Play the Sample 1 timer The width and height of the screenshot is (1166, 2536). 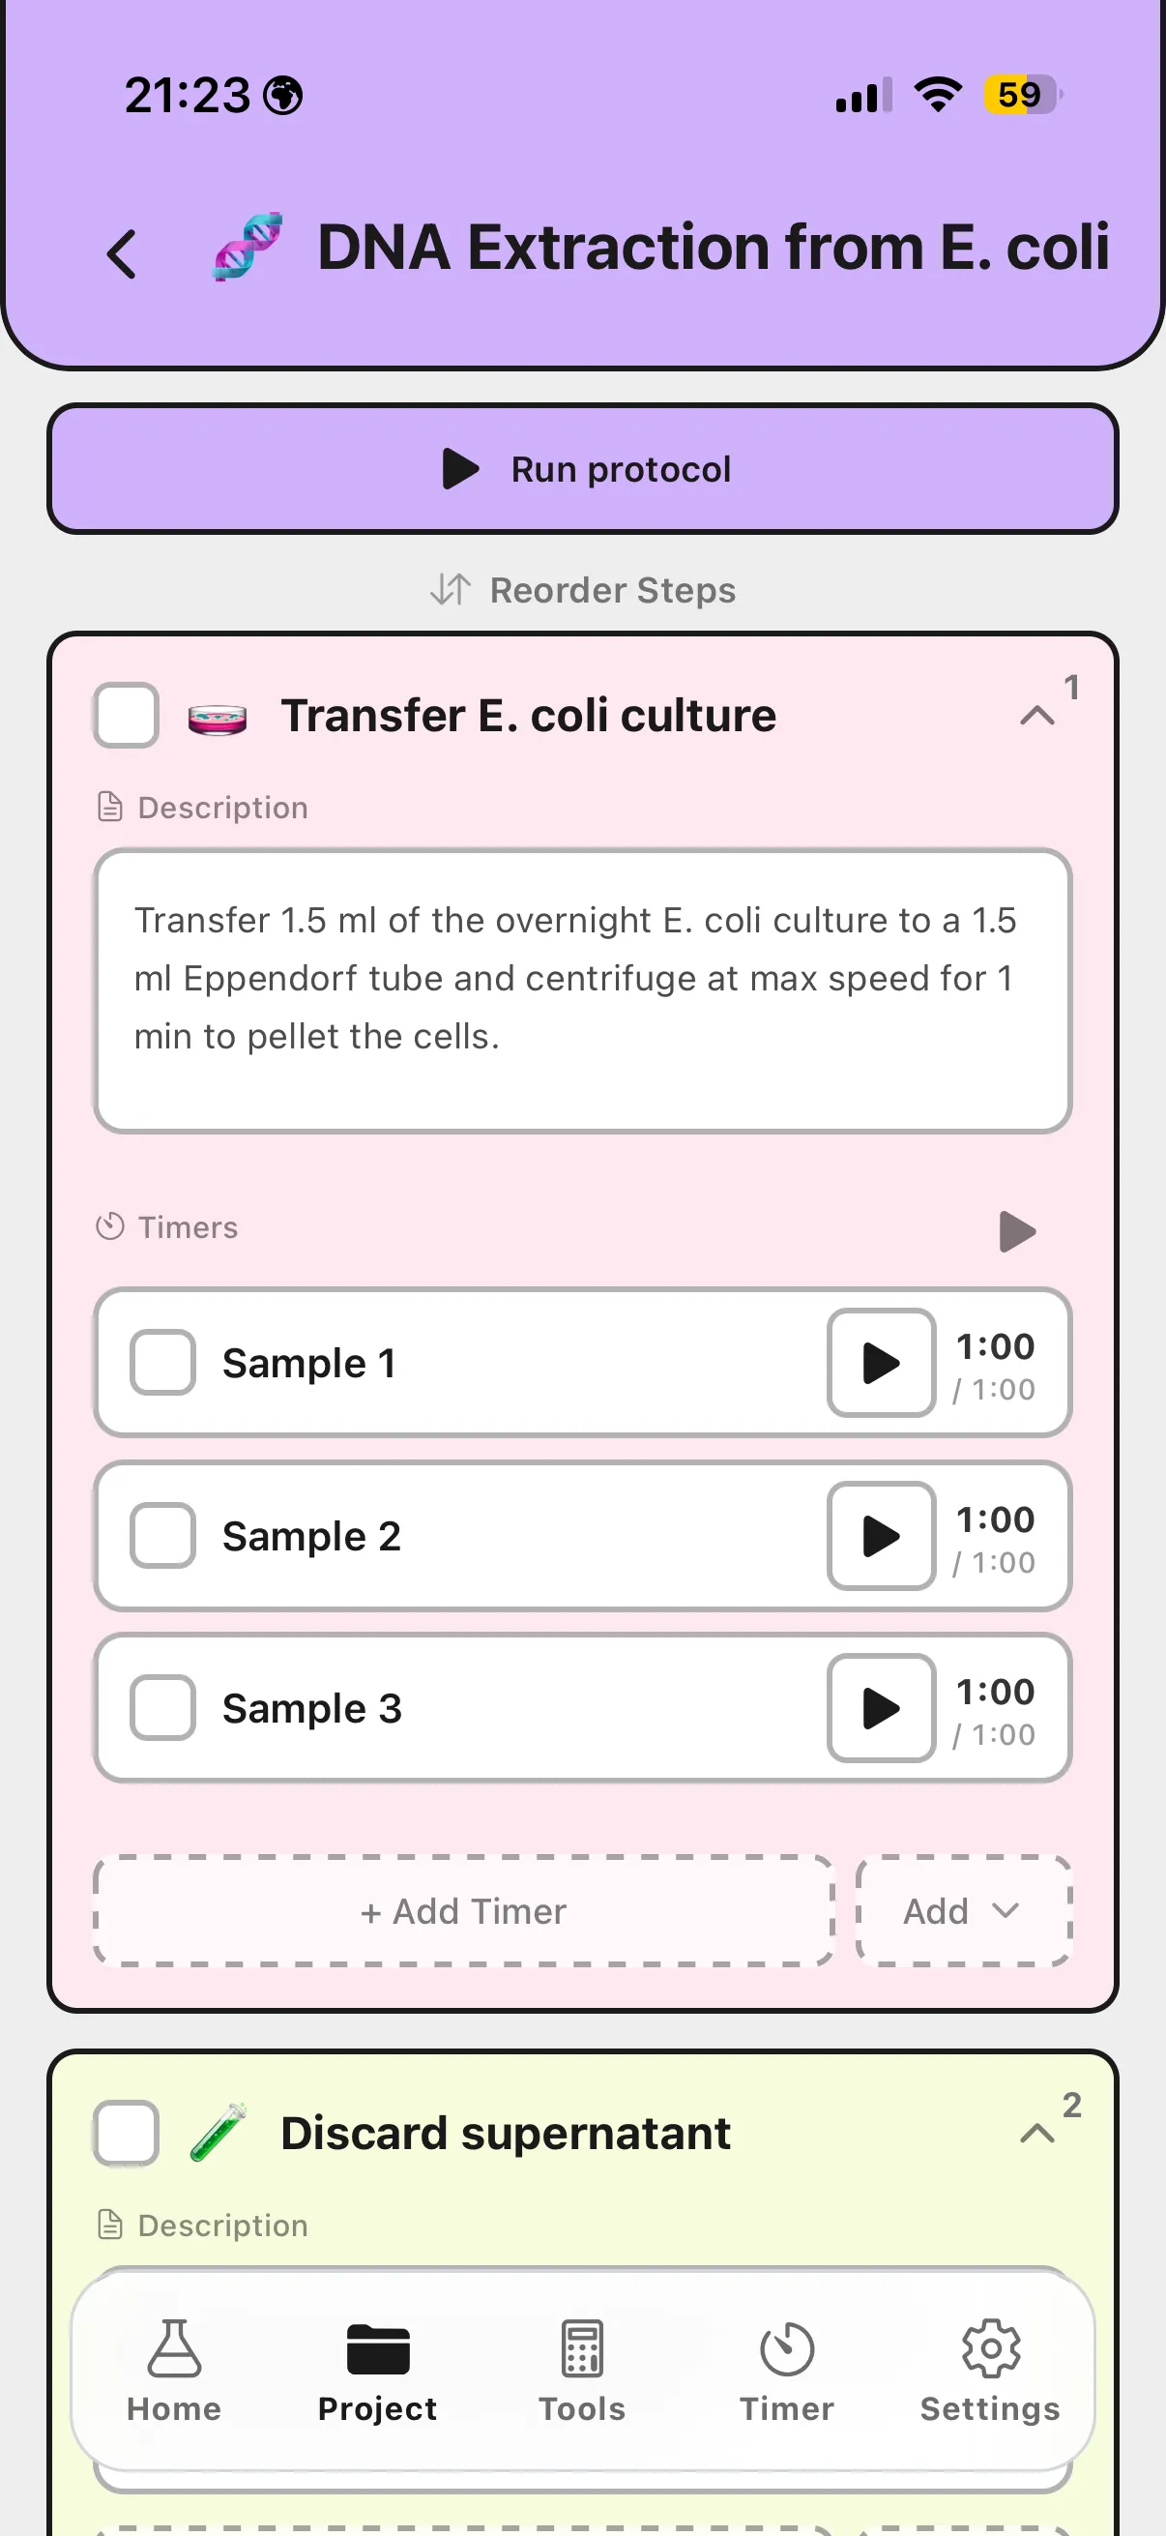point(881,1363)
